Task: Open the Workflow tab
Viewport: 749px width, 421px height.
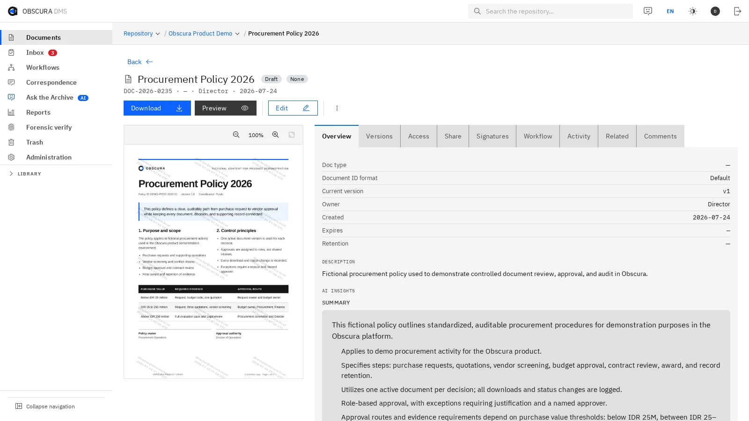Action: point(538,136)
